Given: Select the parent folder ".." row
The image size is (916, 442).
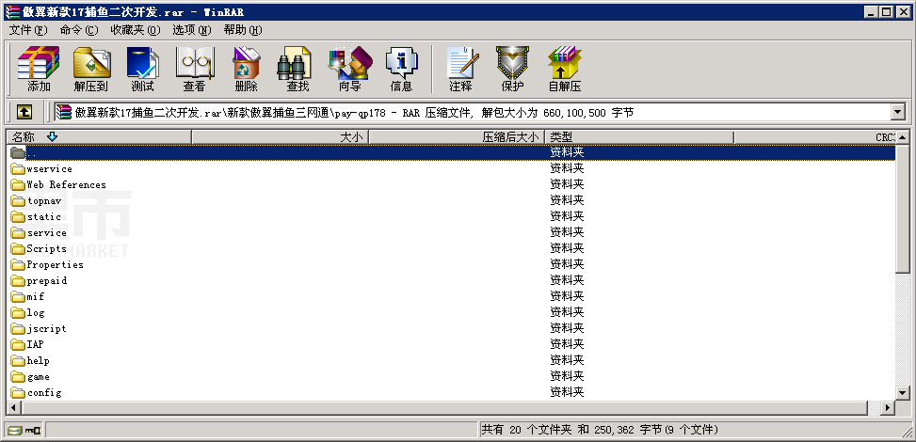Looking at the screenshot, I should point(451,153).
